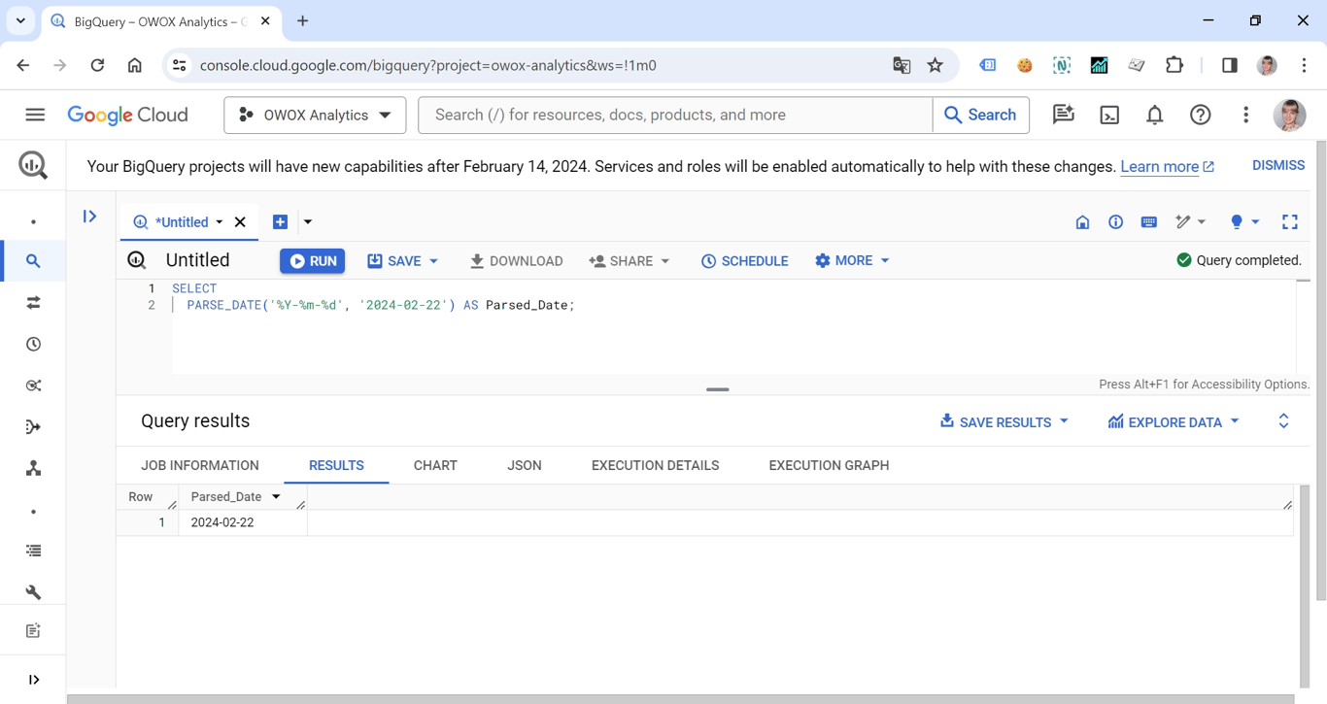
Task: Focus the Cloud search input field
Action: pyautogui.click(x=675, y=115)
